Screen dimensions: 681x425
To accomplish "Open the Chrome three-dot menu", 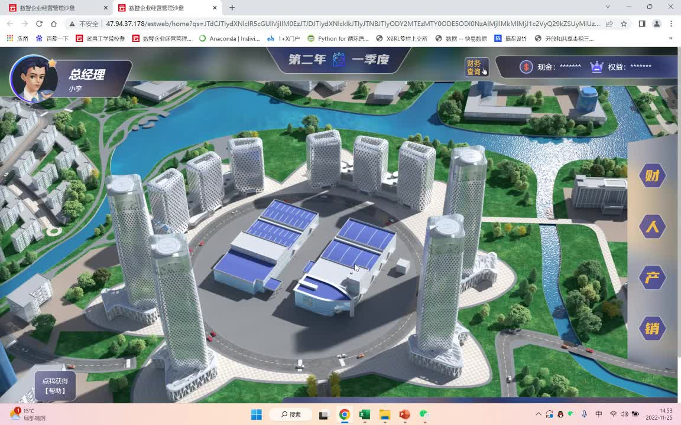I will [672, 24].
